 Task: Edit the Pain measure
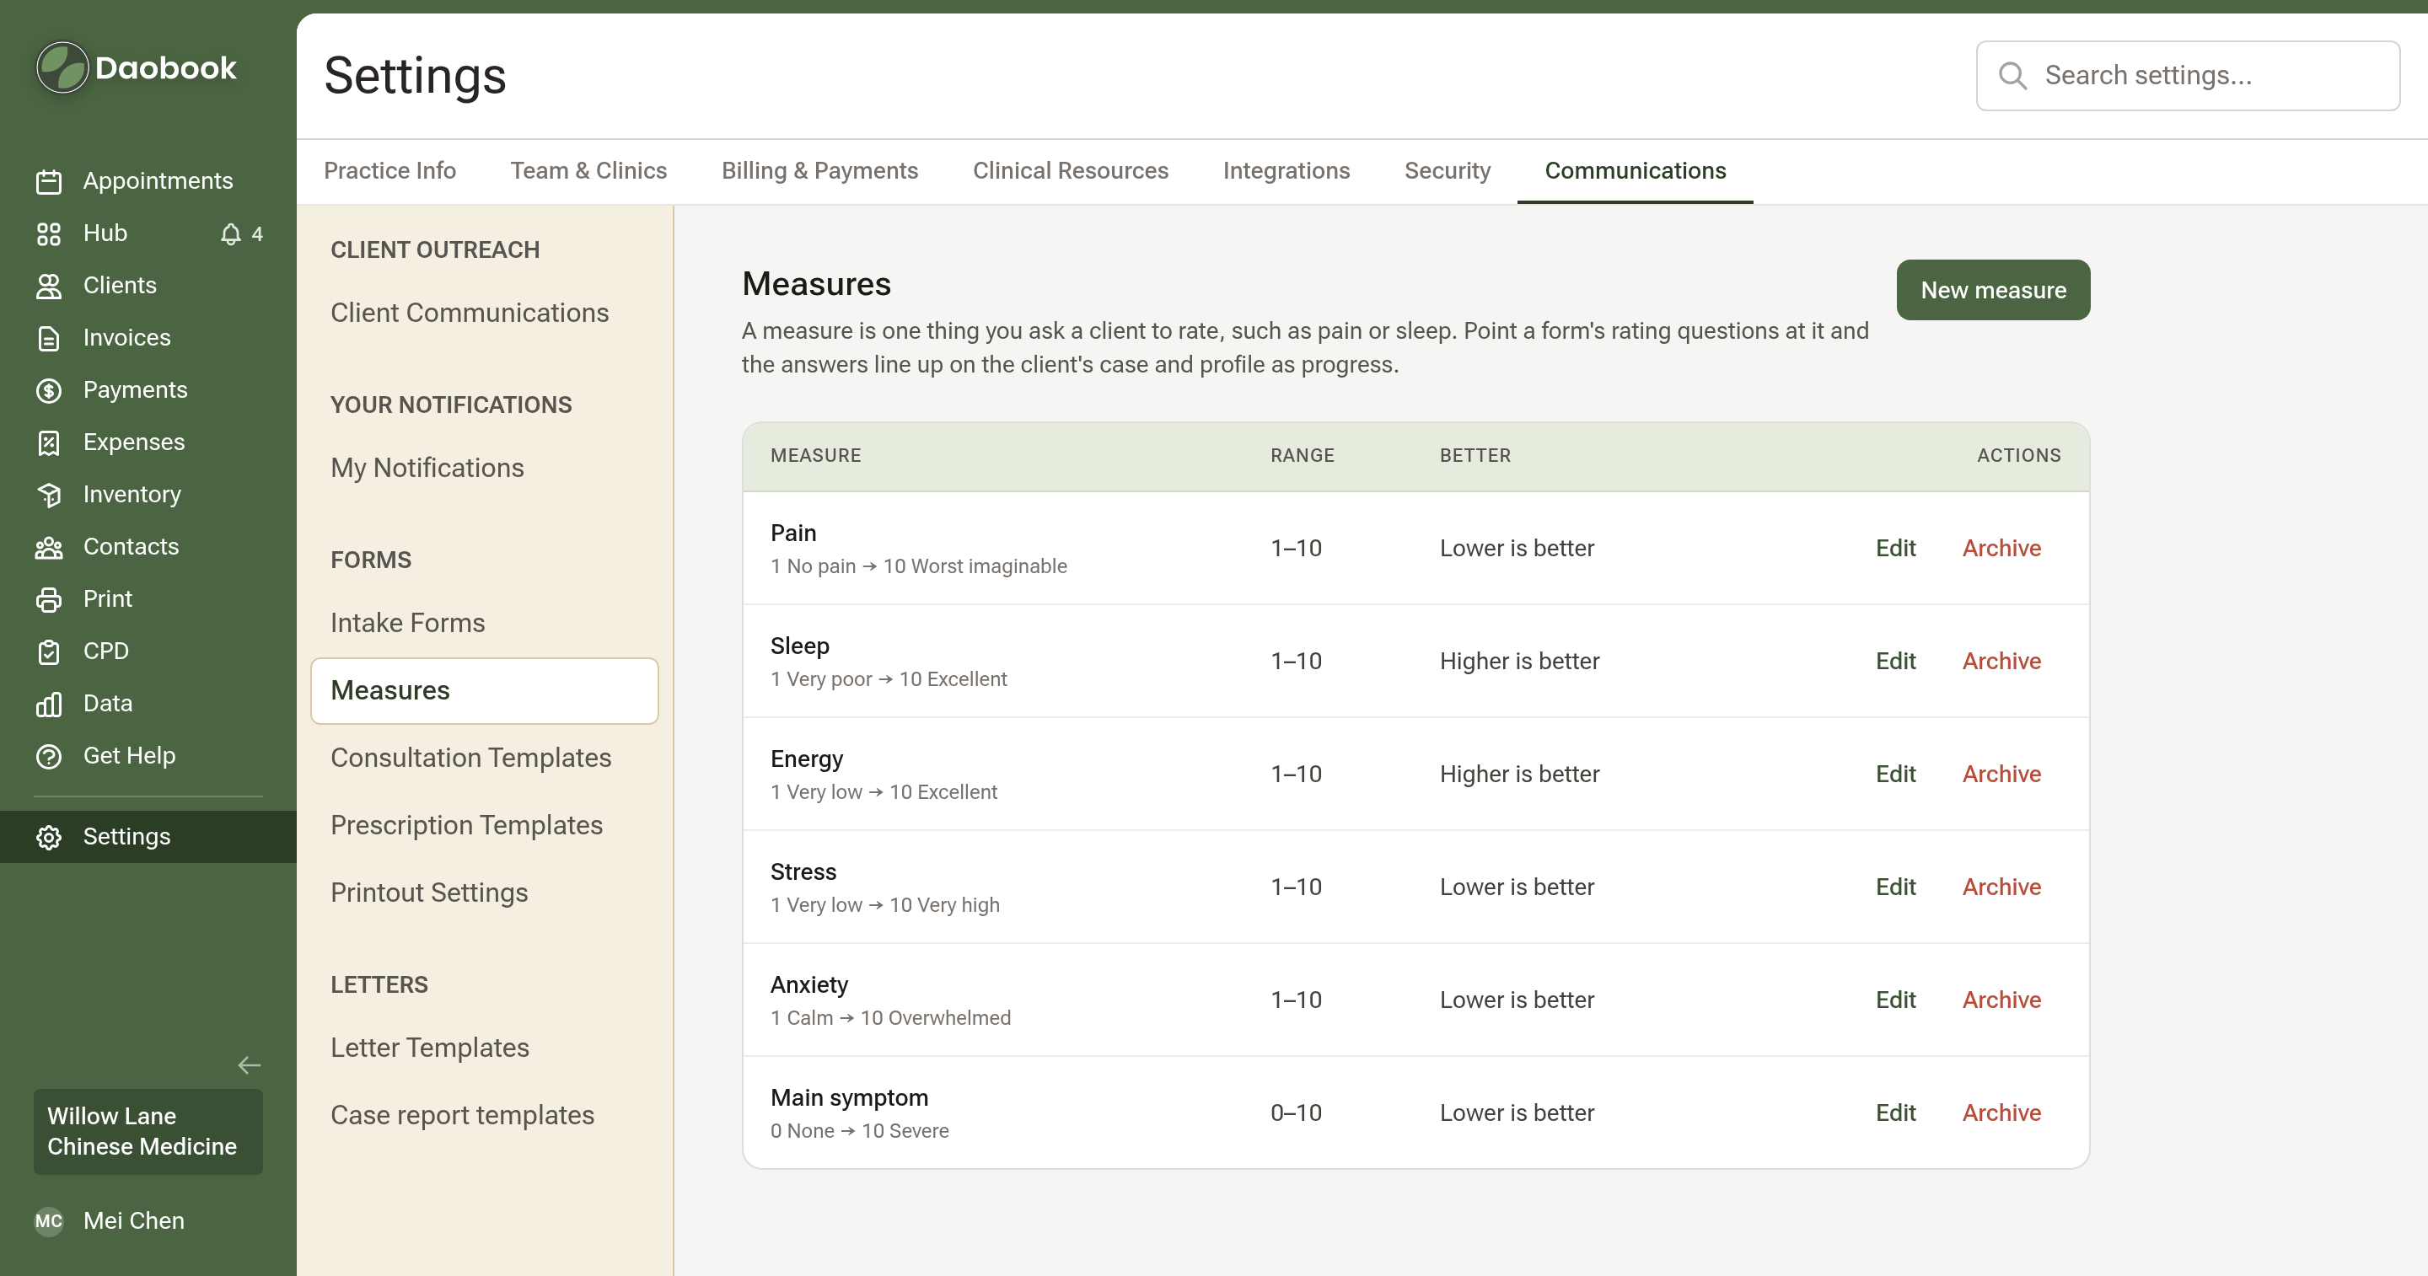point(1895,549)
